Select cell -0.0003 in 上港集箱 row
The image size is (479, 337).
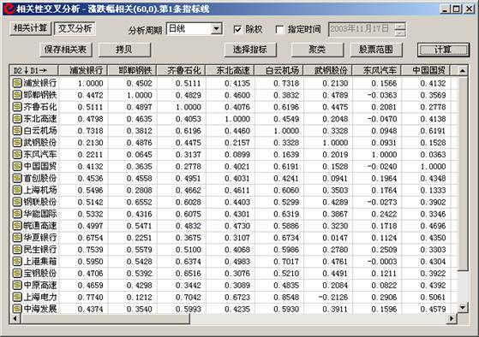tap(377, 262)
